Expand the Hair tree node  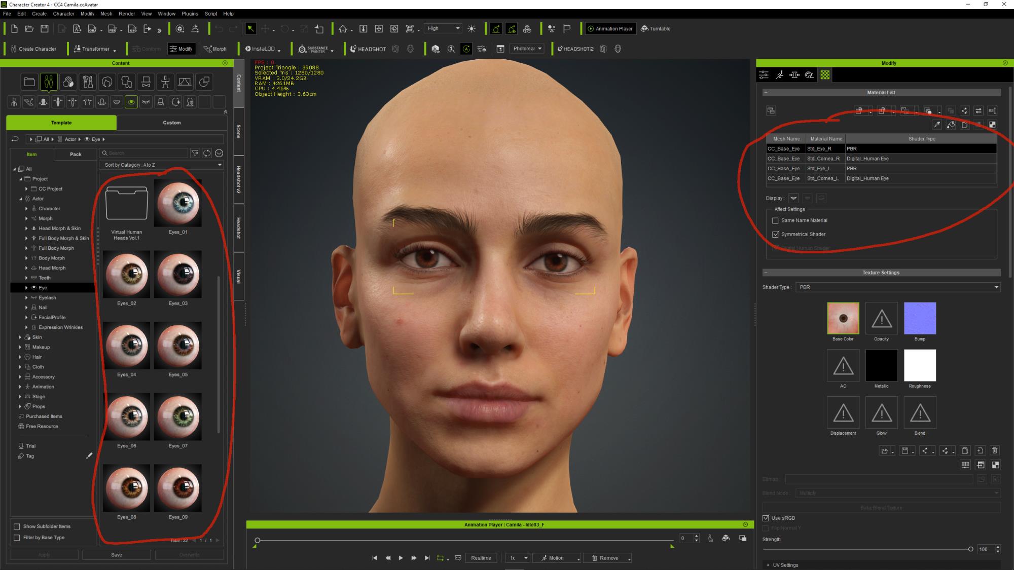tap(20, 357)
